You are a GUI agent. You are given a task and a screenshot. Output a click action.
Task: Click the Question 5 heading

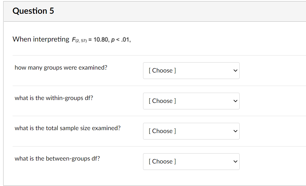pyautogui.click(x=33, y=11)
